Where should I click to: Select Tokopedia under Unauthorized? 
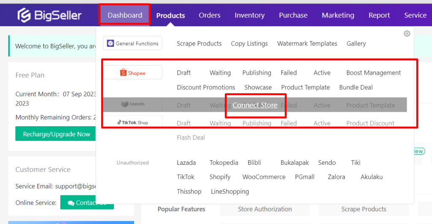click(224, 162)
